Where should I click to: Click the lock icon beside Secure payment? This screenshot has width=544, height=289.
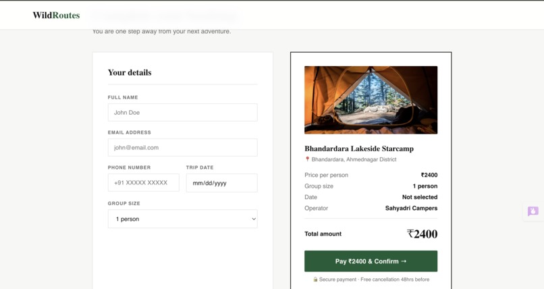[315, 280]
